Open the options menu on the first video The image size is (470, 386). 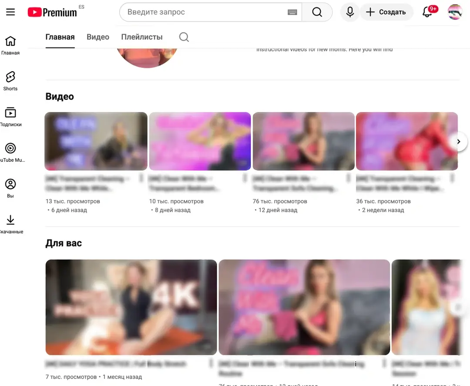click(x=141, y=178)
